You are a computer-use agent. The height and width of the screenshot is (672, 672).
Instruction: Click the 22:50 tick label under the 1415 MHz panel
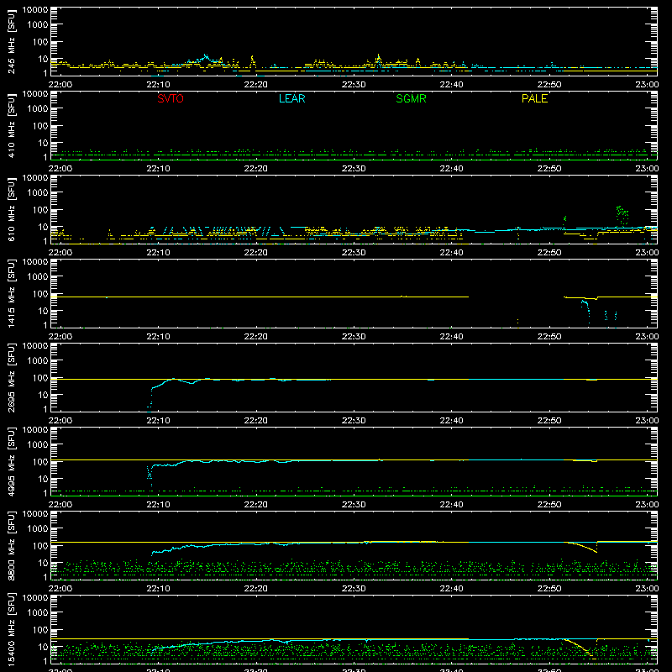click(x=549, y=337)
